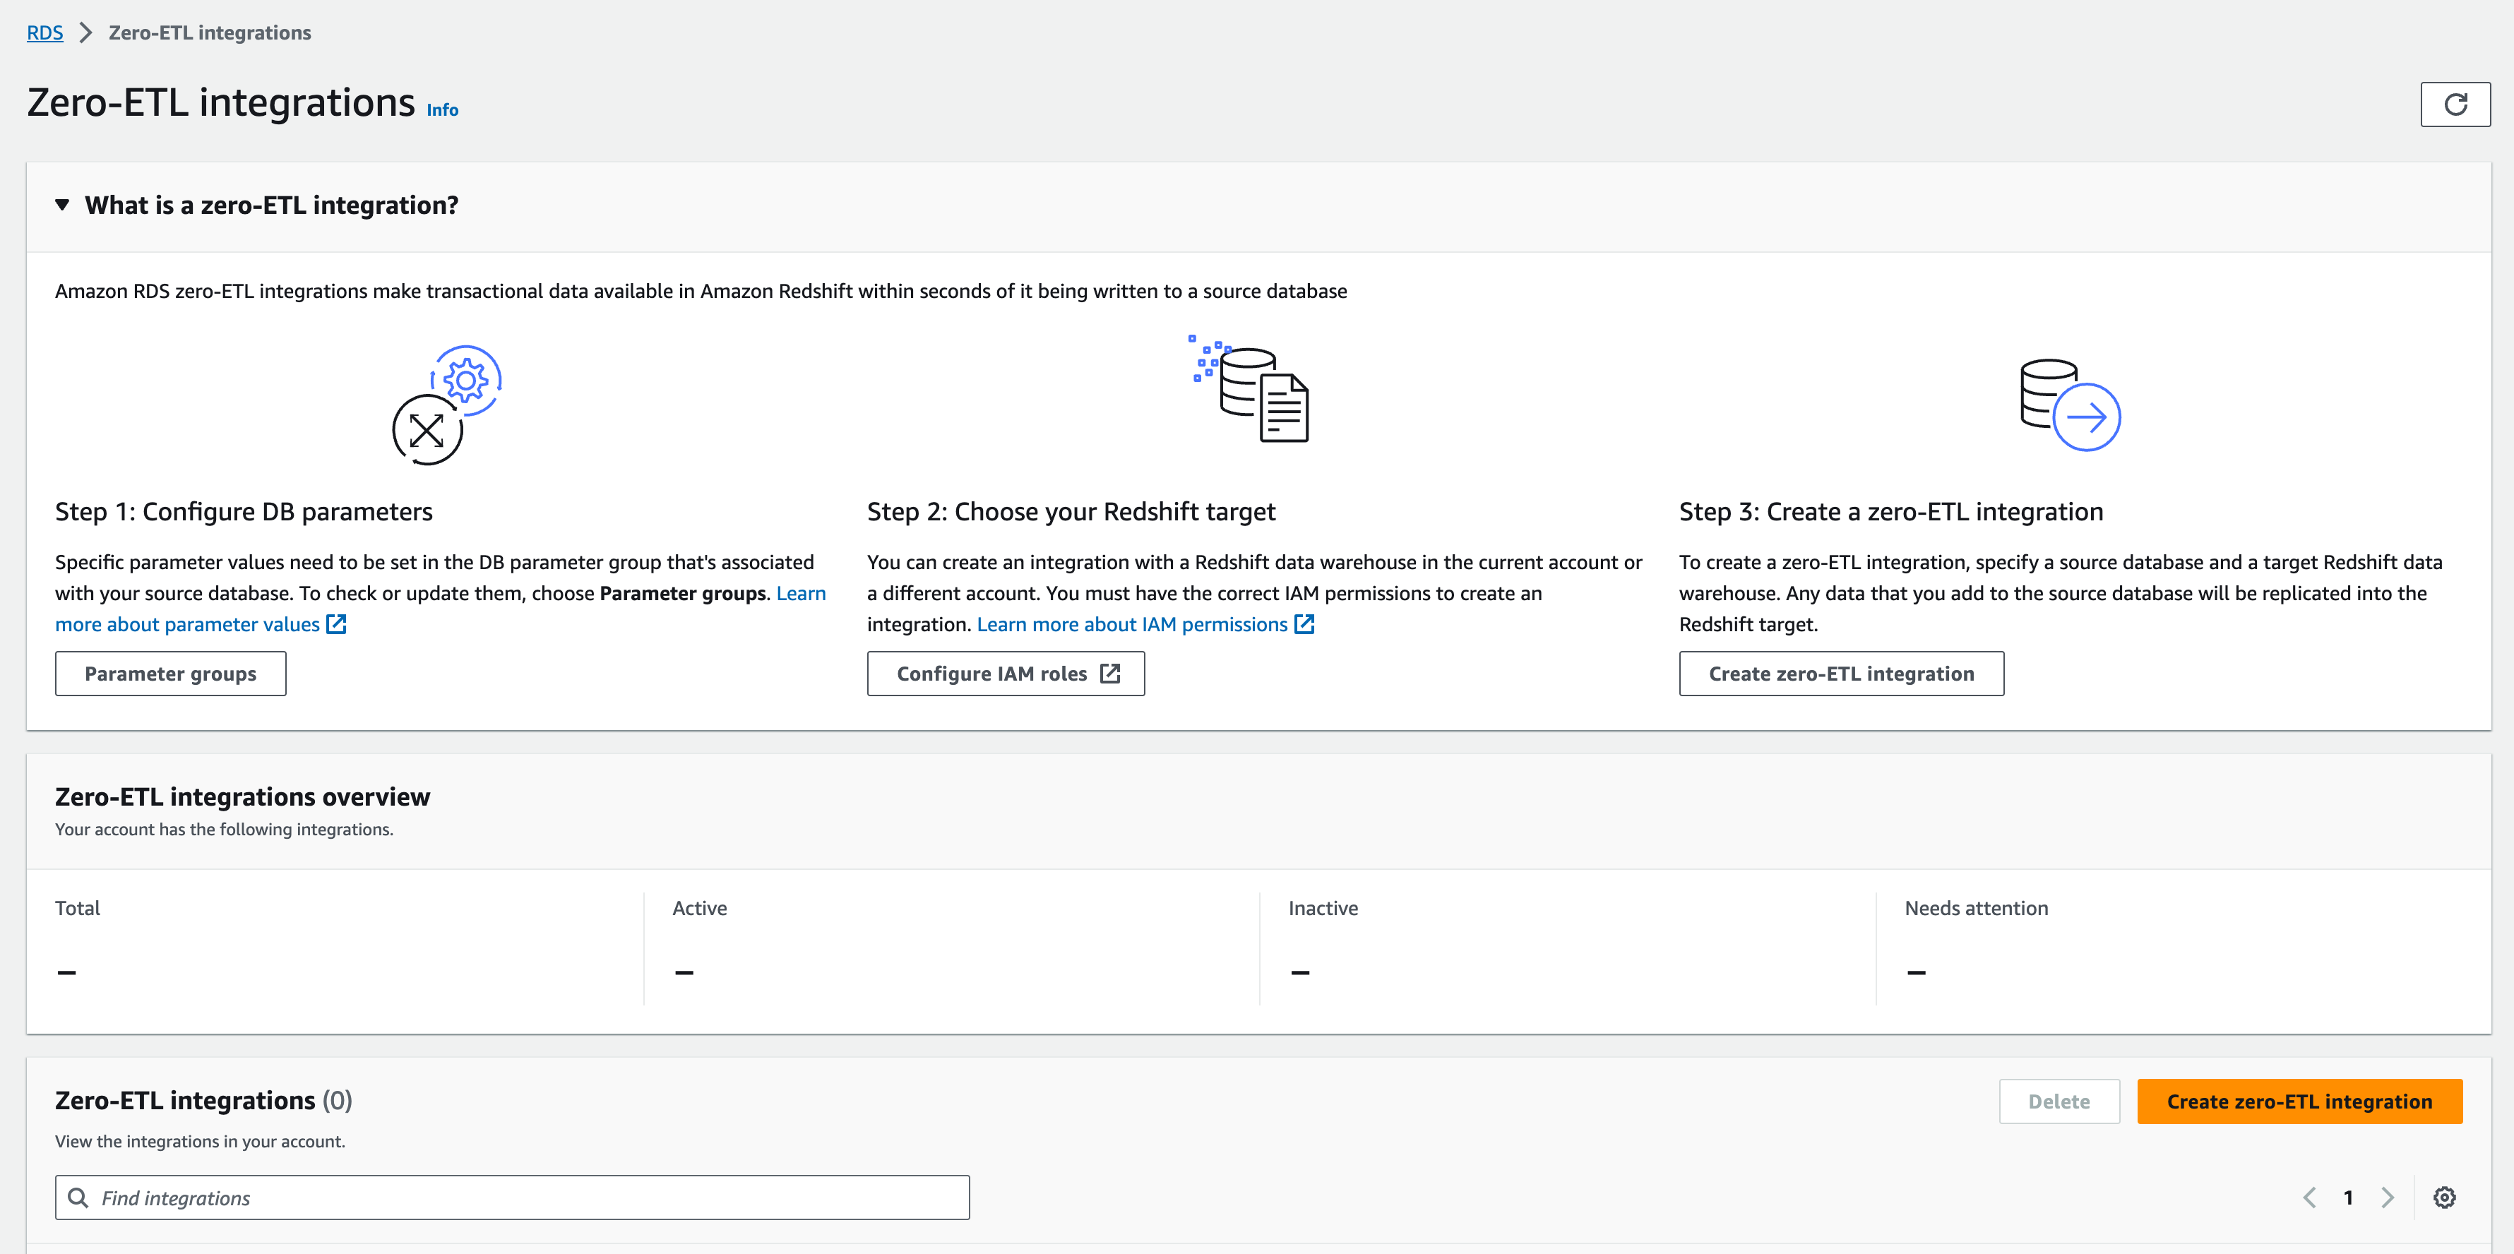The width and height of the screenshot is (2514, 1254).
Task: Open the Info link beside the title
Action: (x=442, y=110)
